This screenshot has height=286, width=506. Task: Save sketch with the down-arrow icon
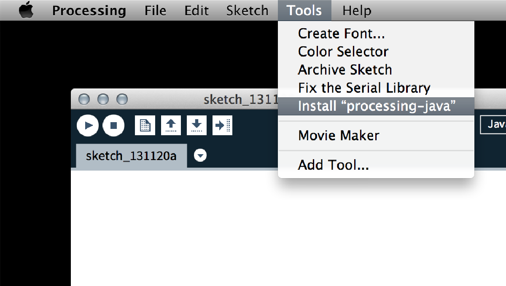[196, 125]
